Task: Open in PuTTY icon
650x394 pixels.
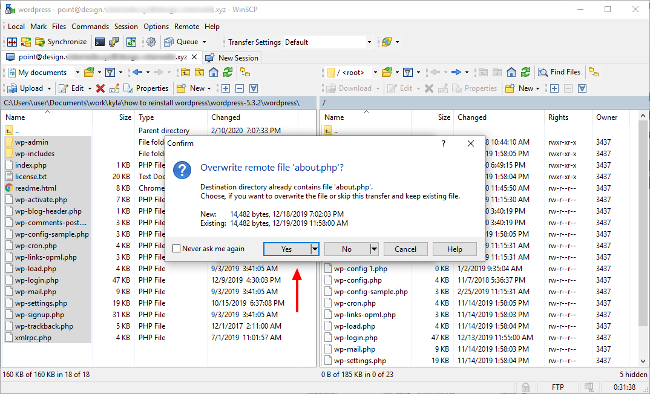Action: click(114, 42)
